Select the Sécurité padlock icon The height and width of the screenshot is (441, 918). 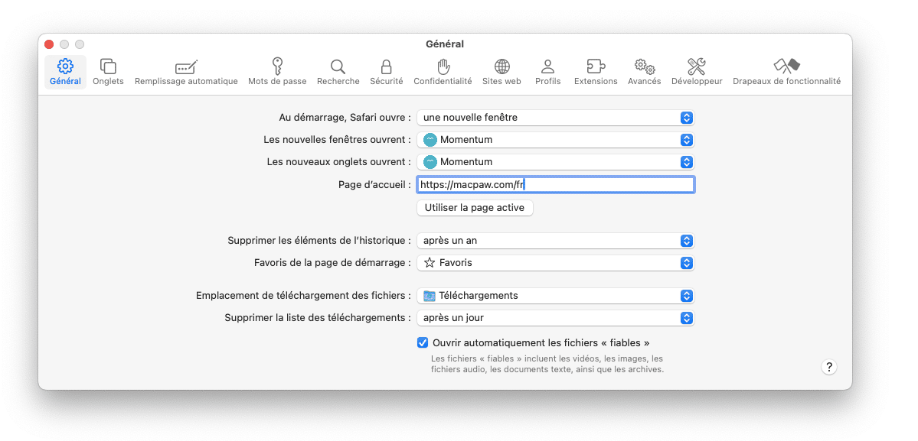(387, 66)
